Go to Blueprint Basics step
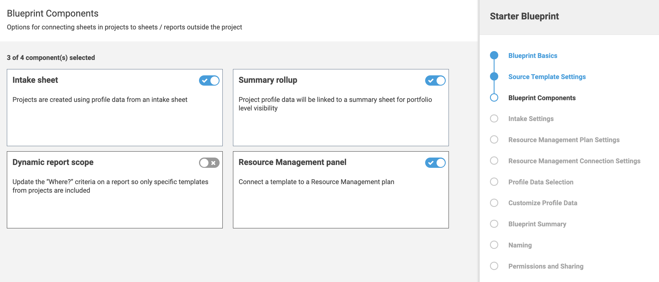Viewport: 659px width, 282px height. click(533, 56)
